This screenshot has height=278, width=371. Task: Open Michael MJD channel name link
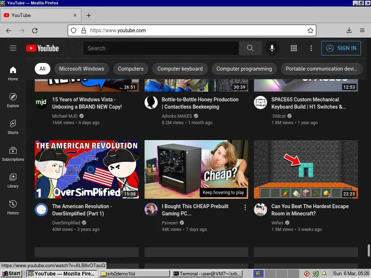(x=64, y=116)
